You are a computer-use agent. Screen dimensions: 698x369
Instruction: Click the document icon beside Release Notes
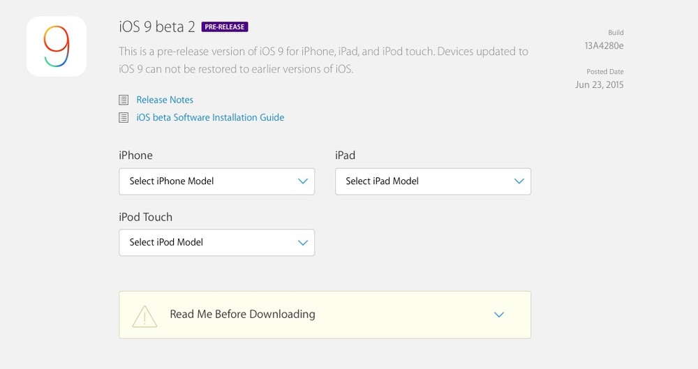click(x=124, y=100)
